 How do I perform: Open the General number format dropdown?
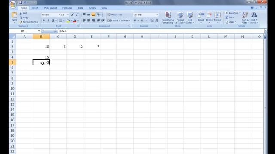(157, 15)
